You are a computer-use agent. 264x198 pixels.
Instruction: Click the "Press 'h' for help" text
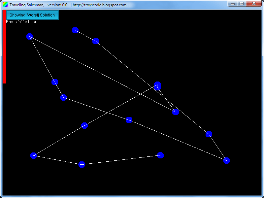pos(21,22)
